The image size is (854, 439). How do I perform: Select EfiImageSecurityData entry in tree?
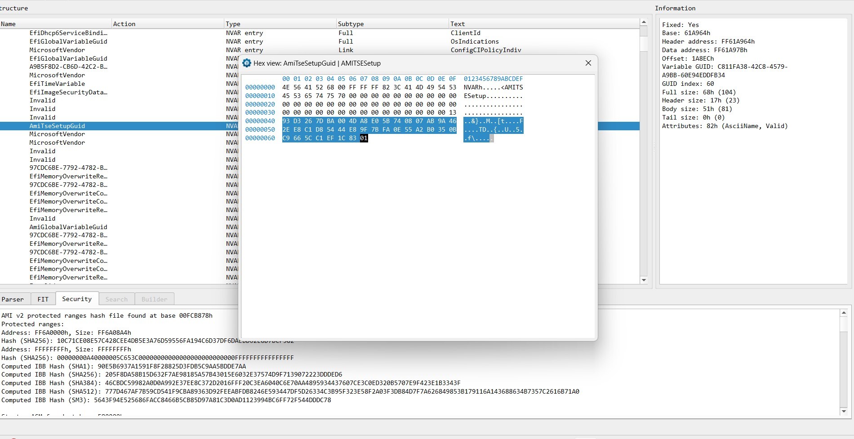tap(68, 92)
